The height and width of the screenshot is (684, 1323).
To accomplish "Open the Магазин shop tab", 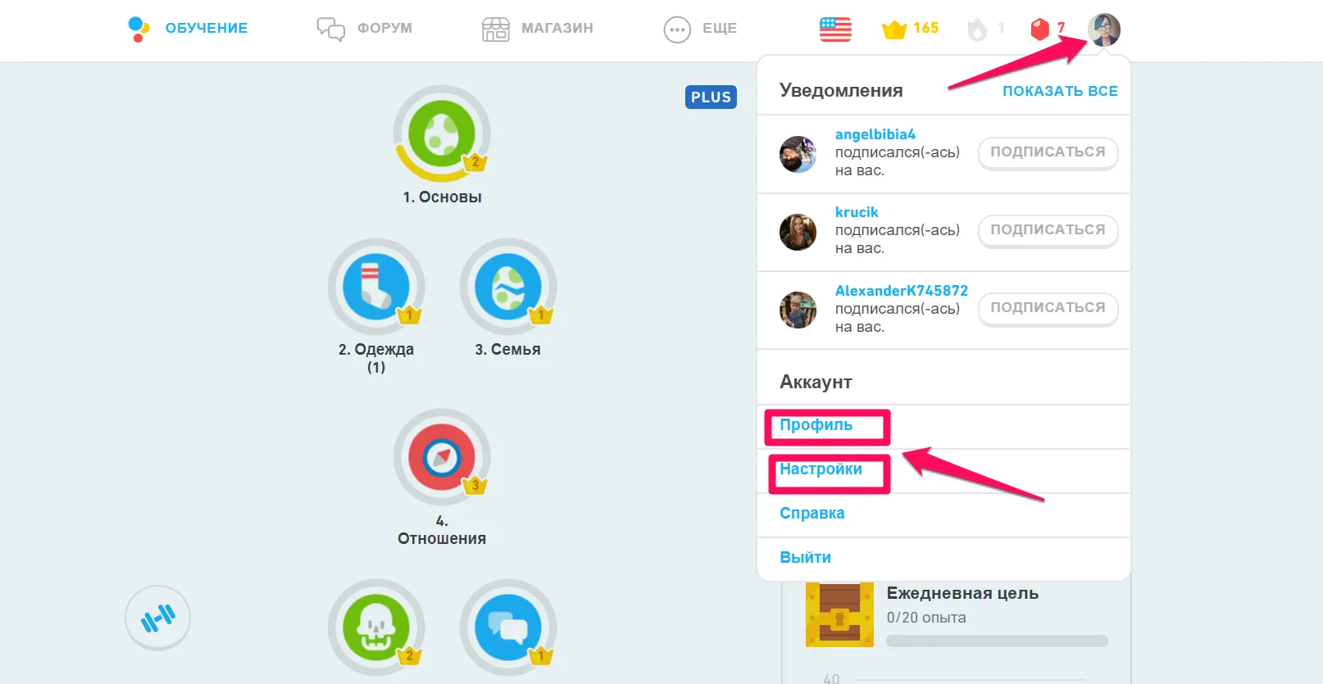I will coord(538,29).
